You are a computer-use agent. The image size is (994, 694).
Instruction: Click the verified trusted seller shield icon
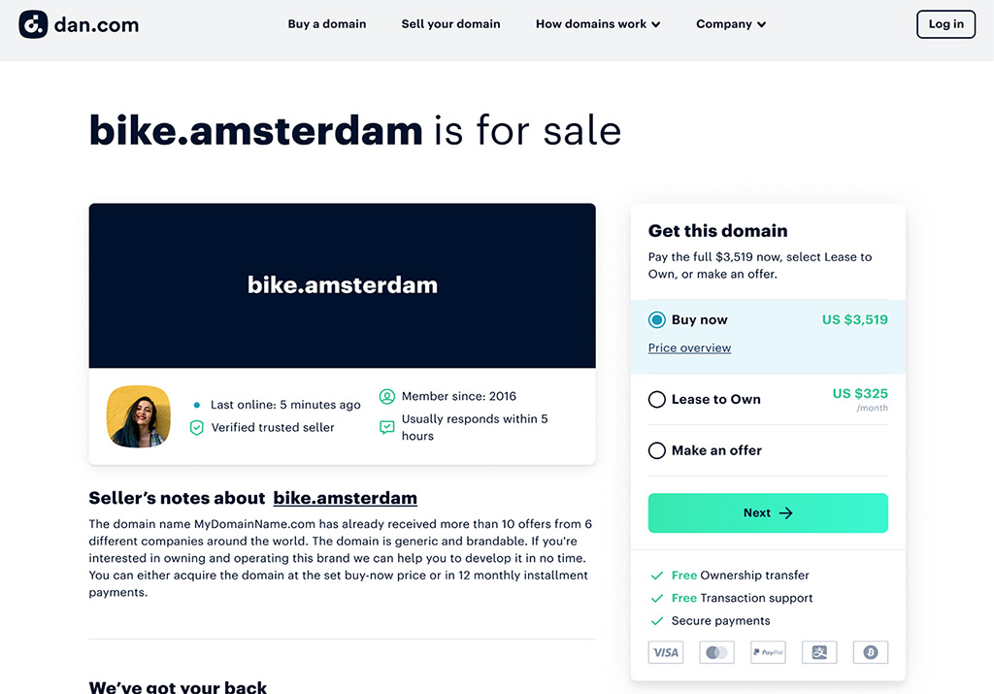coord(196,428)
